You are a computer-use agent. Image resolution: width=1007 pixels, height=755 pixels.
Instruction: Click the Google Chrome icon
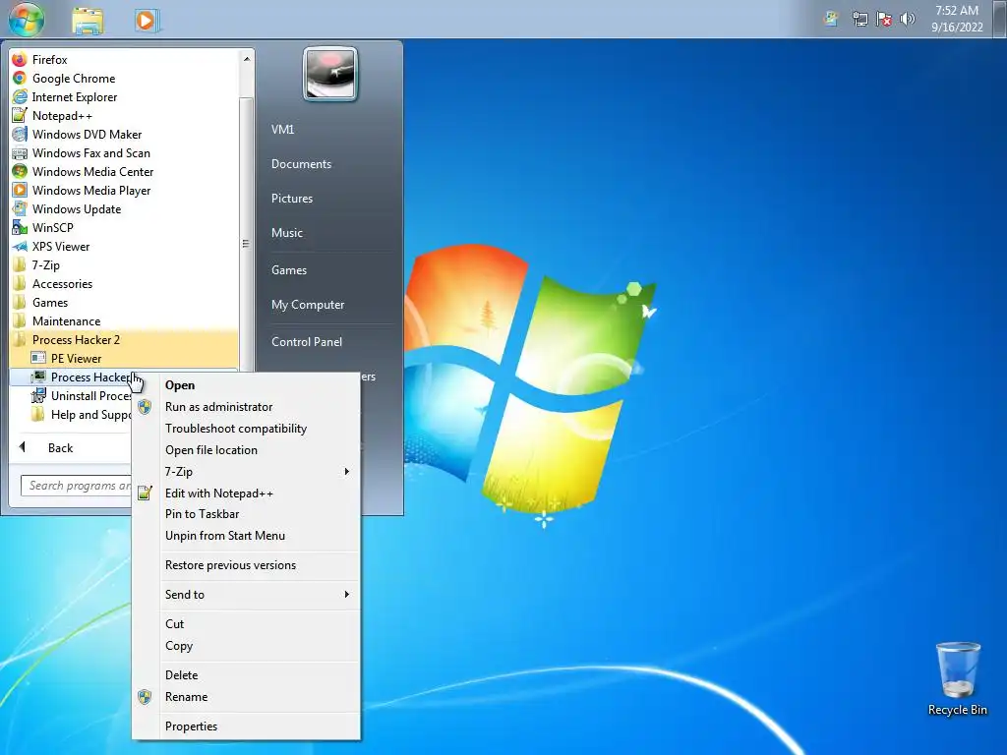20,79
